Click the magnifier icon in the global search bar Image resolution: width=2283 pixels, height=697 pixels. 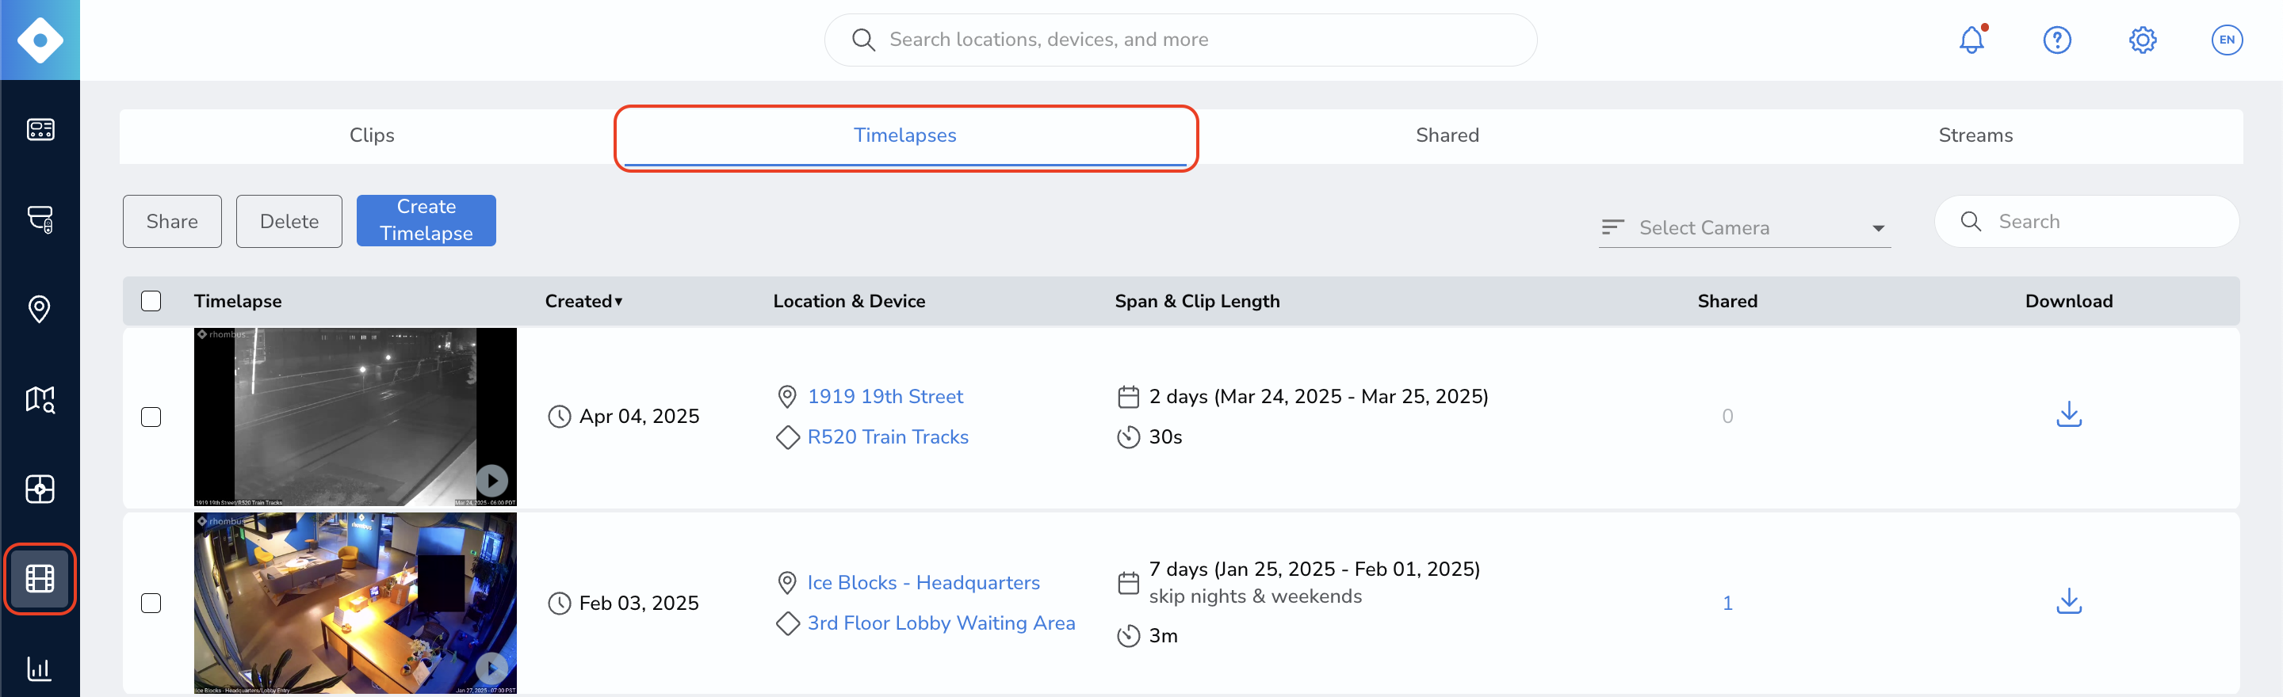863,40
